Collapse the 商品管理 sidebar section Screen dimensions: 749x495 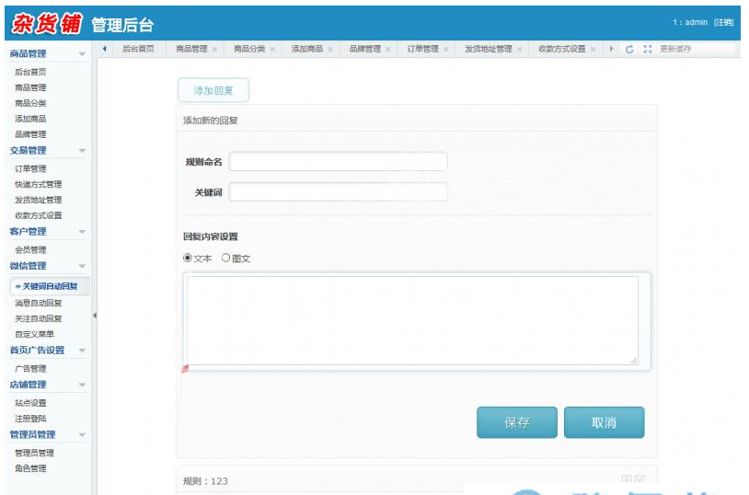pos(82,54)
